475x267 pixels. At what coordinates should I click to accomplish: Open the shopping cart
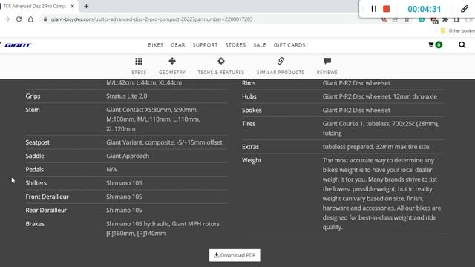tap(435, 44)
